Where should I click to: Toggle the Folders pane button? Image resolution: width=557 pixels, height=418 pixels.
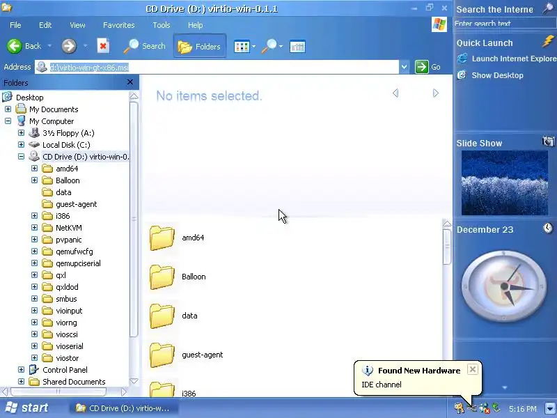click(200, 46)
